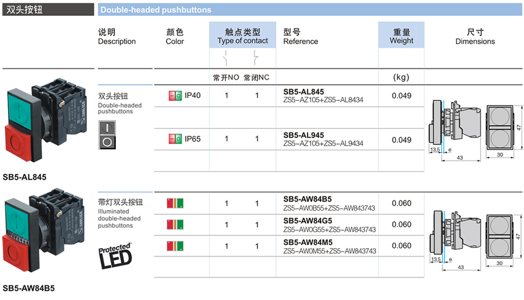Viewport: 524px width, 300px height.
Task: Click color icon in the SB5-AW84B5 row
Action: [x=176, y=203]
